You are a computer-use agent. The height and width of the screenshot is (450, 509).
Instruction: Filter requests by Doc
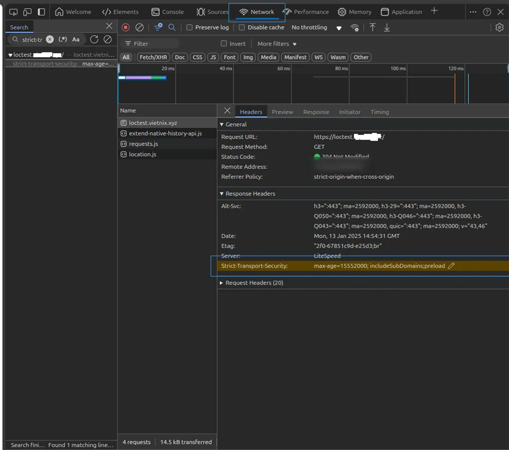pos(180,57)
